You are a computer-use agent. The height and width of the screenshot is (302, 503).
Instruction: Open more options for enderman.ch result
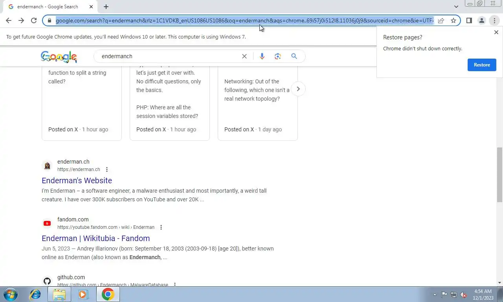[106, 169]
